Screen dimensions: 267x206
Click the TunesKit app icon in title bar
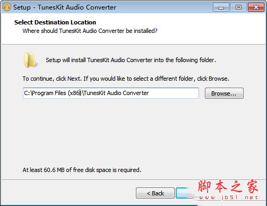point(7,7)
